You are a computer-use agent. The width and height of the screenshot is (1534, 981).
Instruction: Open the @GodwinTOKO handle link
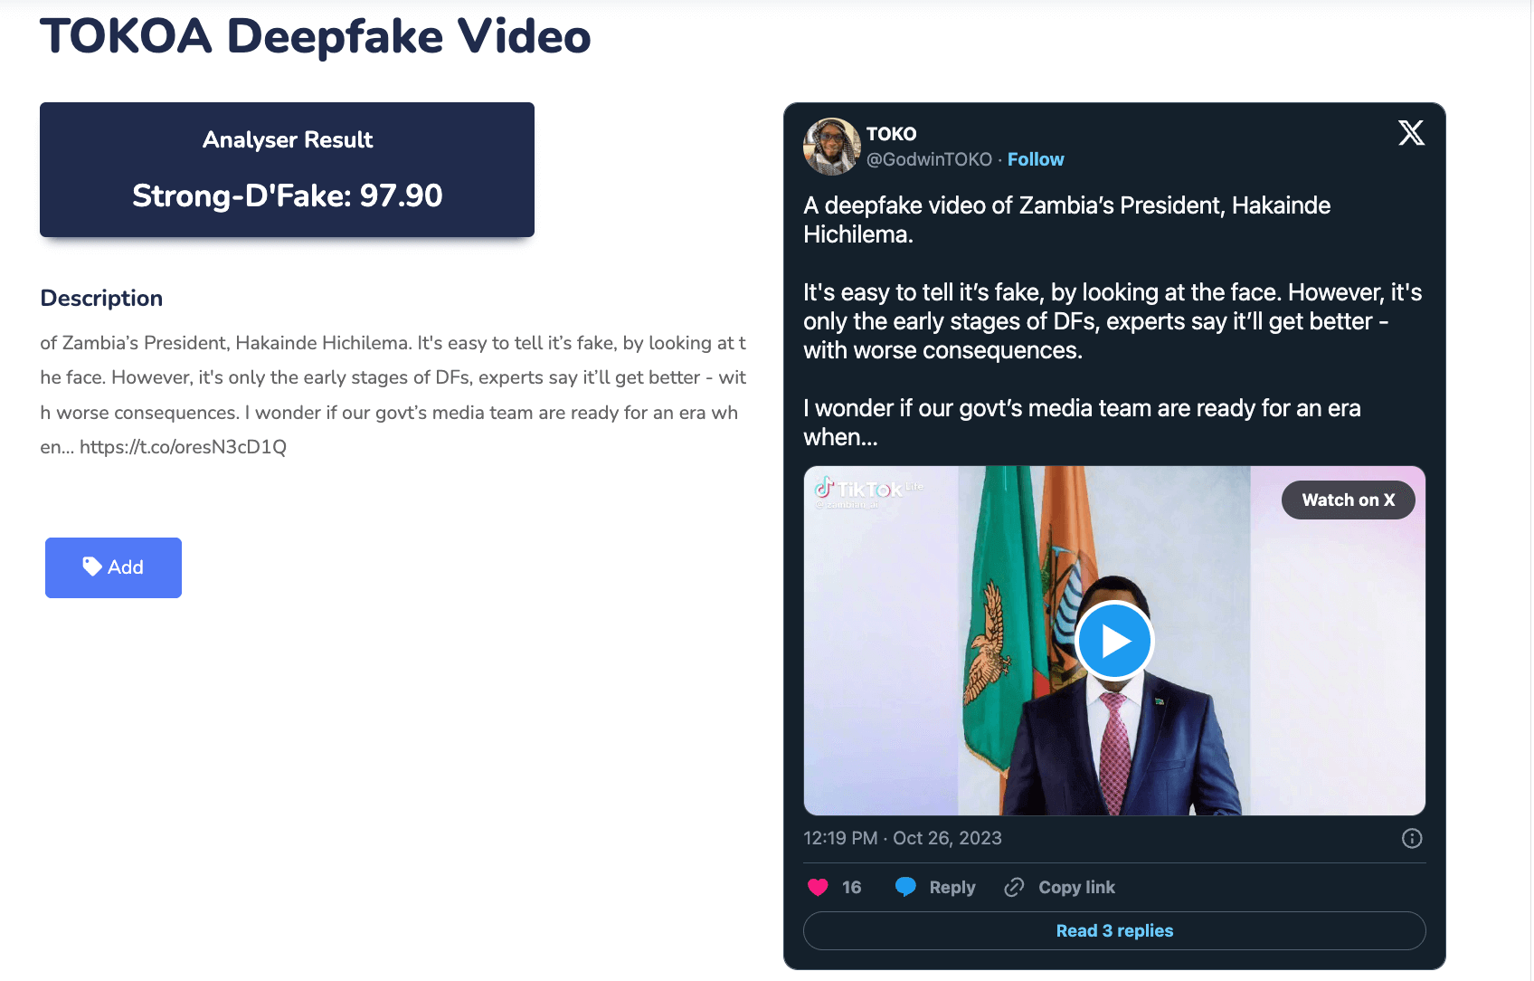929,159
